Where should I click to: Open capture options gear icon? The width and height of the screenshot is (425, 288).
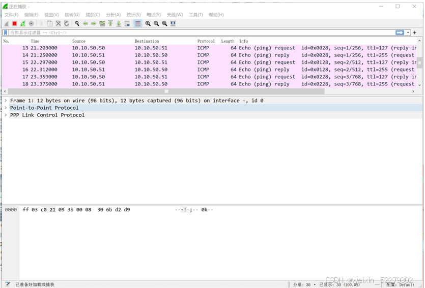(32, 23)
